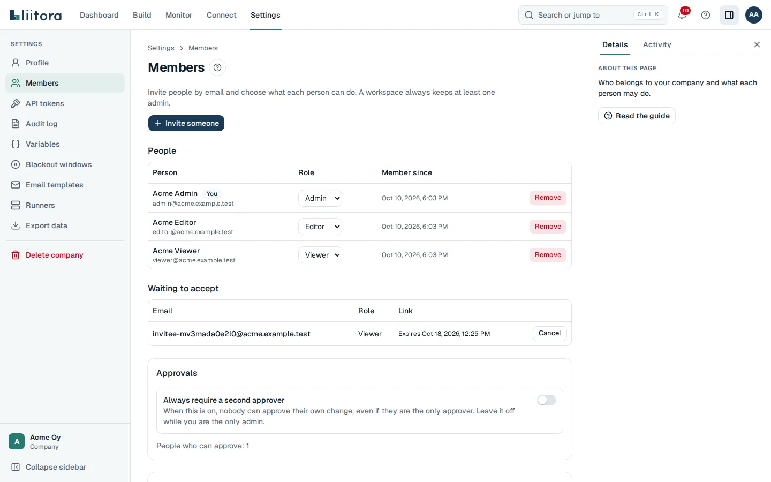The image size is (771, 482).
Task: Click the Profile person icon in sidebar
Action: point(16,63)
